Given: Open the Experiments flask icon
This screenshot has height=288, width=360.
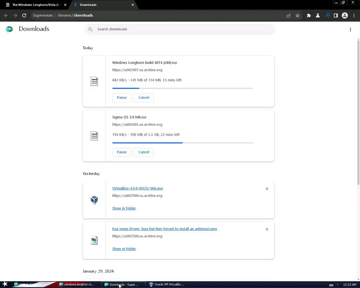Looking at the screenshot, I should click(x=318, y=15).
